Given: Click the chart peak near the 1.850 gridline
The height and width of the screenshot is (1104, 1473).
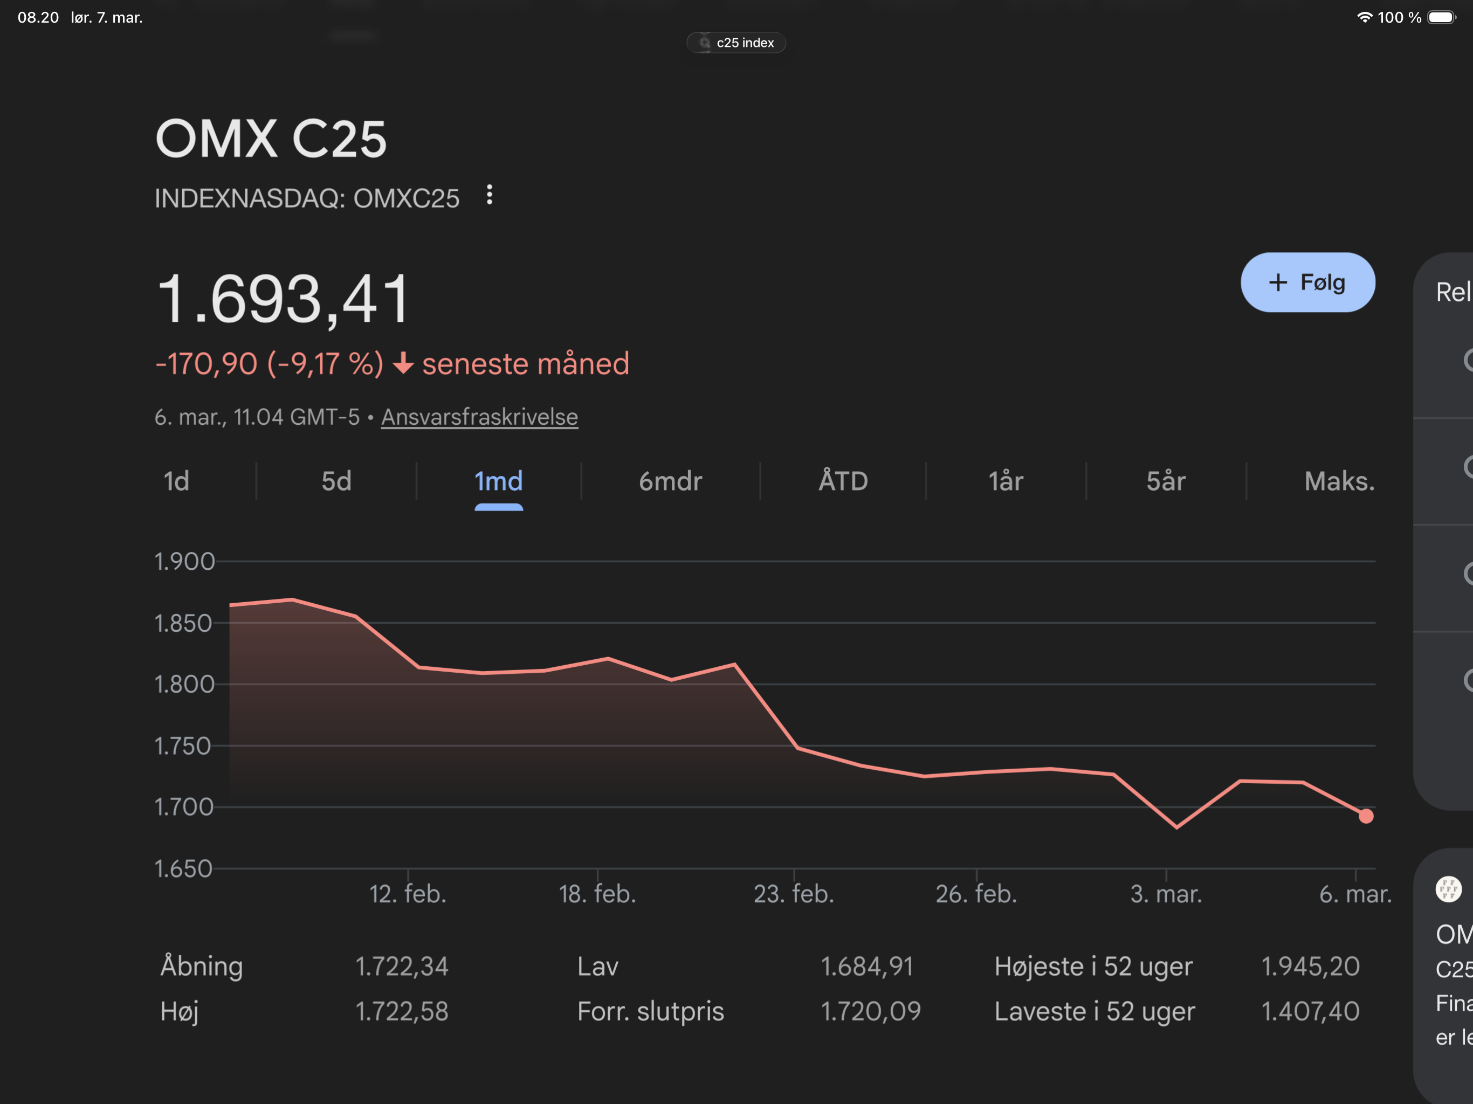Looking at the screenshot, I should (x=292, y=600).
